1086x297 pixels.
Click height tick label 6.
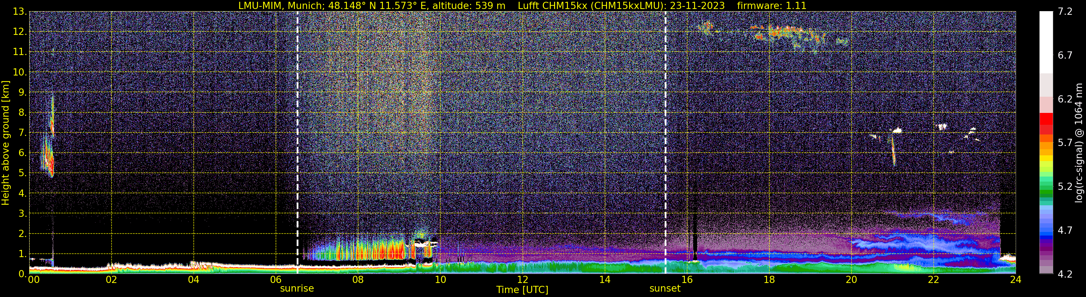click(23, 153)
